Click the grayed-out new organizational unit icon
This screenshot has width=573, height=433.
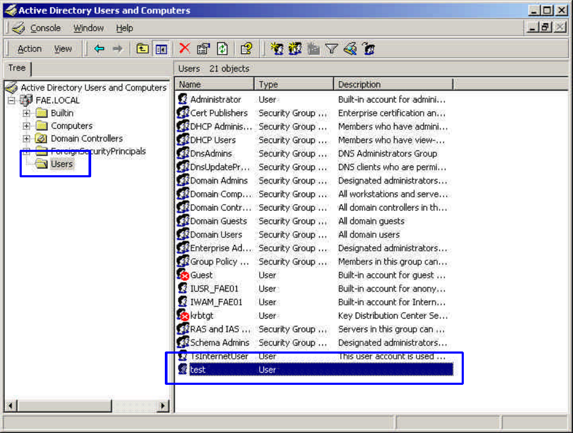313,49
